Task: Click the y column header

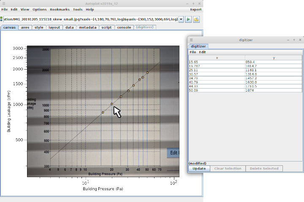Action: click(274, 58)
